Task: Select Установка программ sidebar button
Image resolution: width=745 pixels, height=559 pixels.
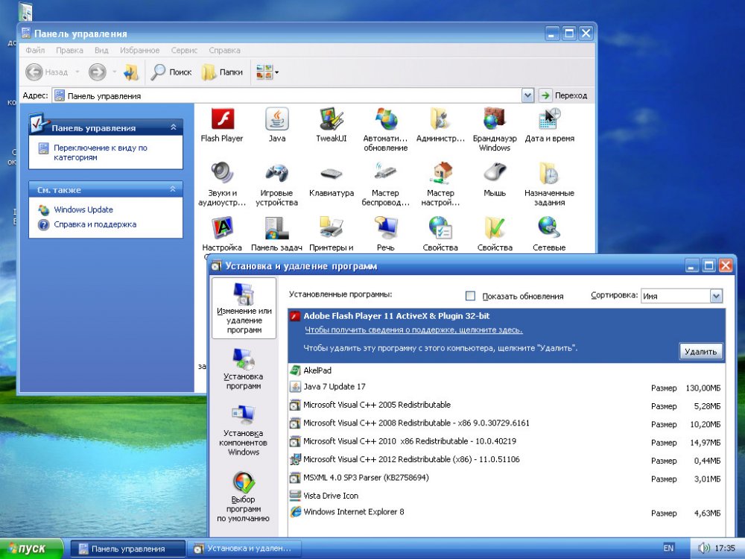Action: (244, 368)
